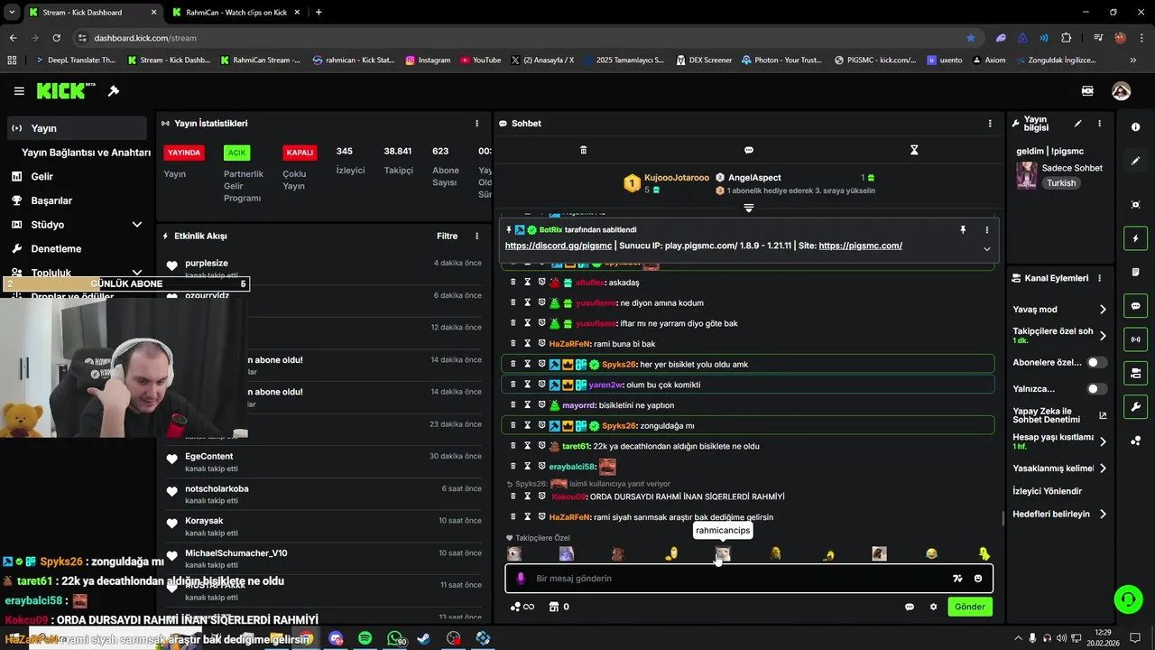Open Spotify from the Windows taskbar
The height and width of the screenshot is (650, 1155).
click(365, 638)
